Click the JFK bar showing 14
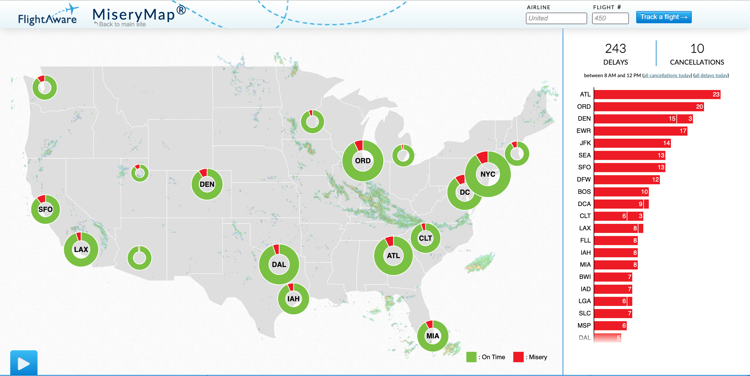Screen dimensions: 750x376 point(633,143)
